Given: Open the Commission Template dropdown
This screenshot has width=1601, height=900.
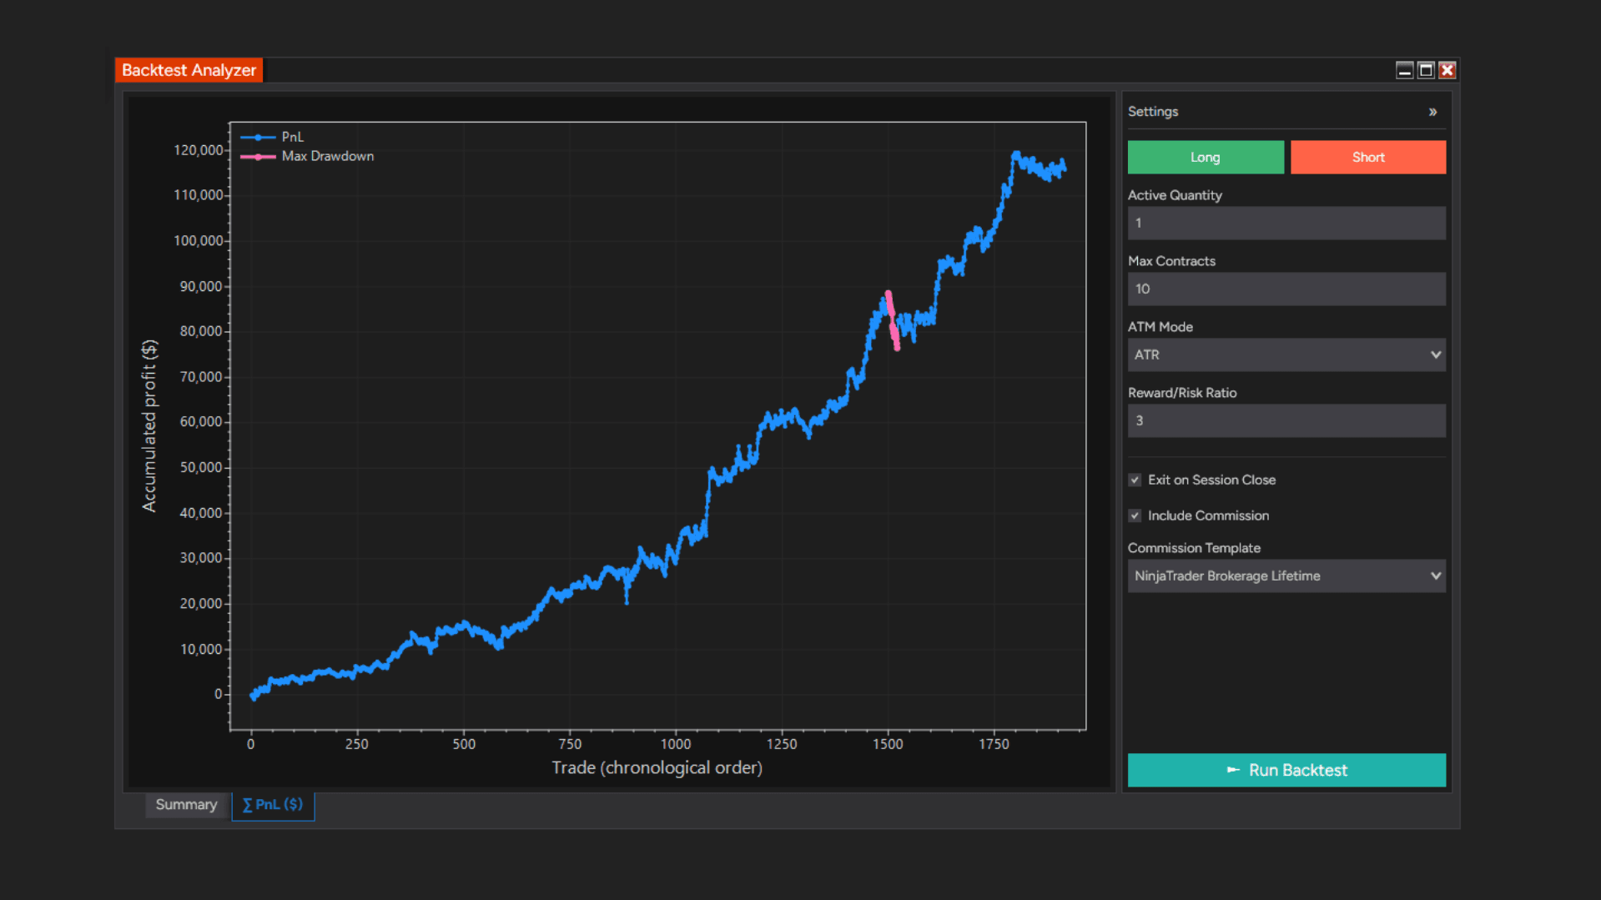Looking at the screenshot, I should [x=1286, y=576].
